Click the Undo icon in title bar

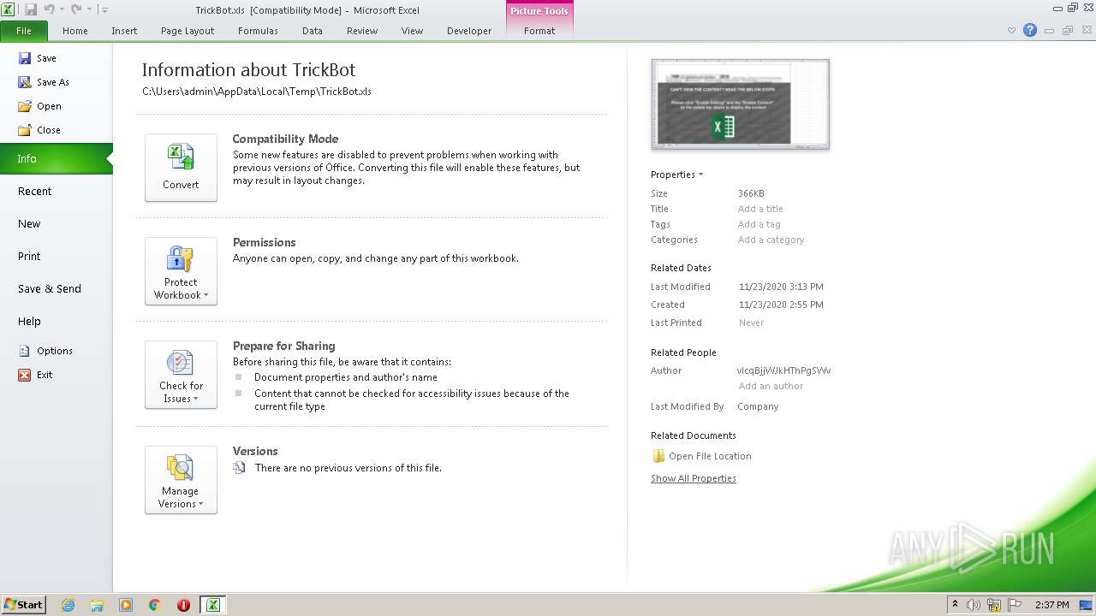tap(49, 9)
